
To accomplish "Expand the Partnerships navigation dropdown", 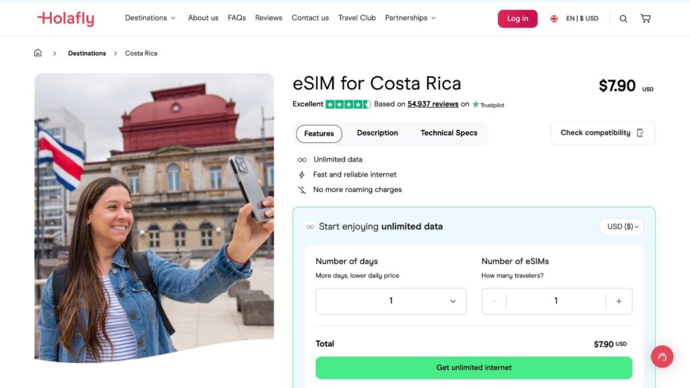I will point(410,18).
